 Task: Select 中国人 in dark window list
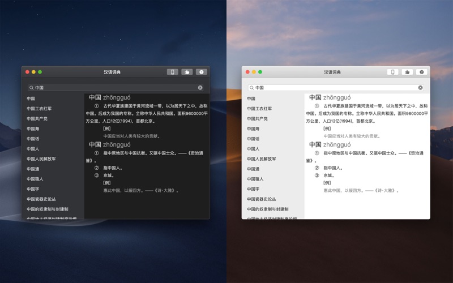click(33, 149)
